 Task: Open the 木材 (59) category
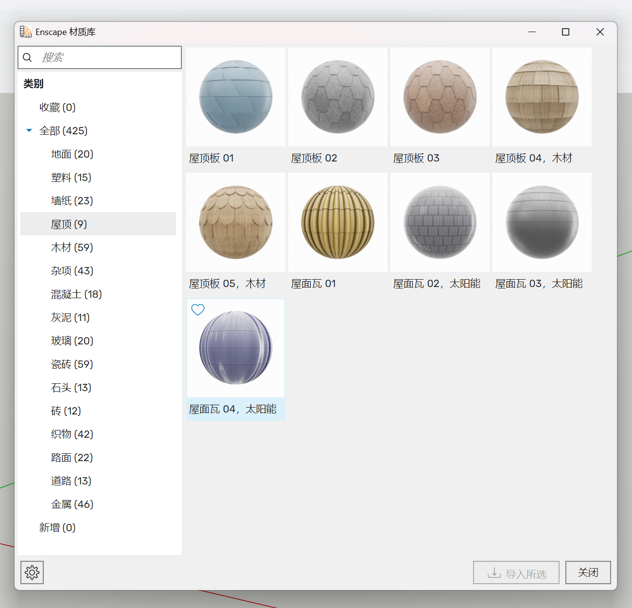click(72, 248)
